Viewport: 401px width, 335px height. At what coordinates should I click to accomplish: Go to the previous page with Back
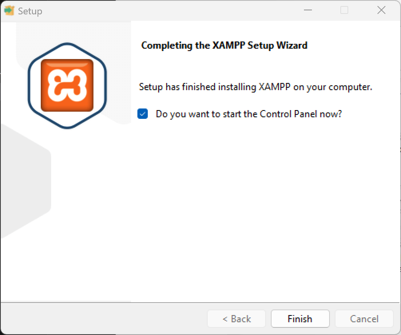[236, 319]
